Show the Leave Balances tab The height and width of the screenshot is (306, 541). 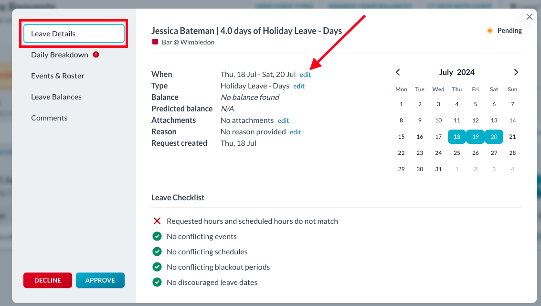point(56,97)
